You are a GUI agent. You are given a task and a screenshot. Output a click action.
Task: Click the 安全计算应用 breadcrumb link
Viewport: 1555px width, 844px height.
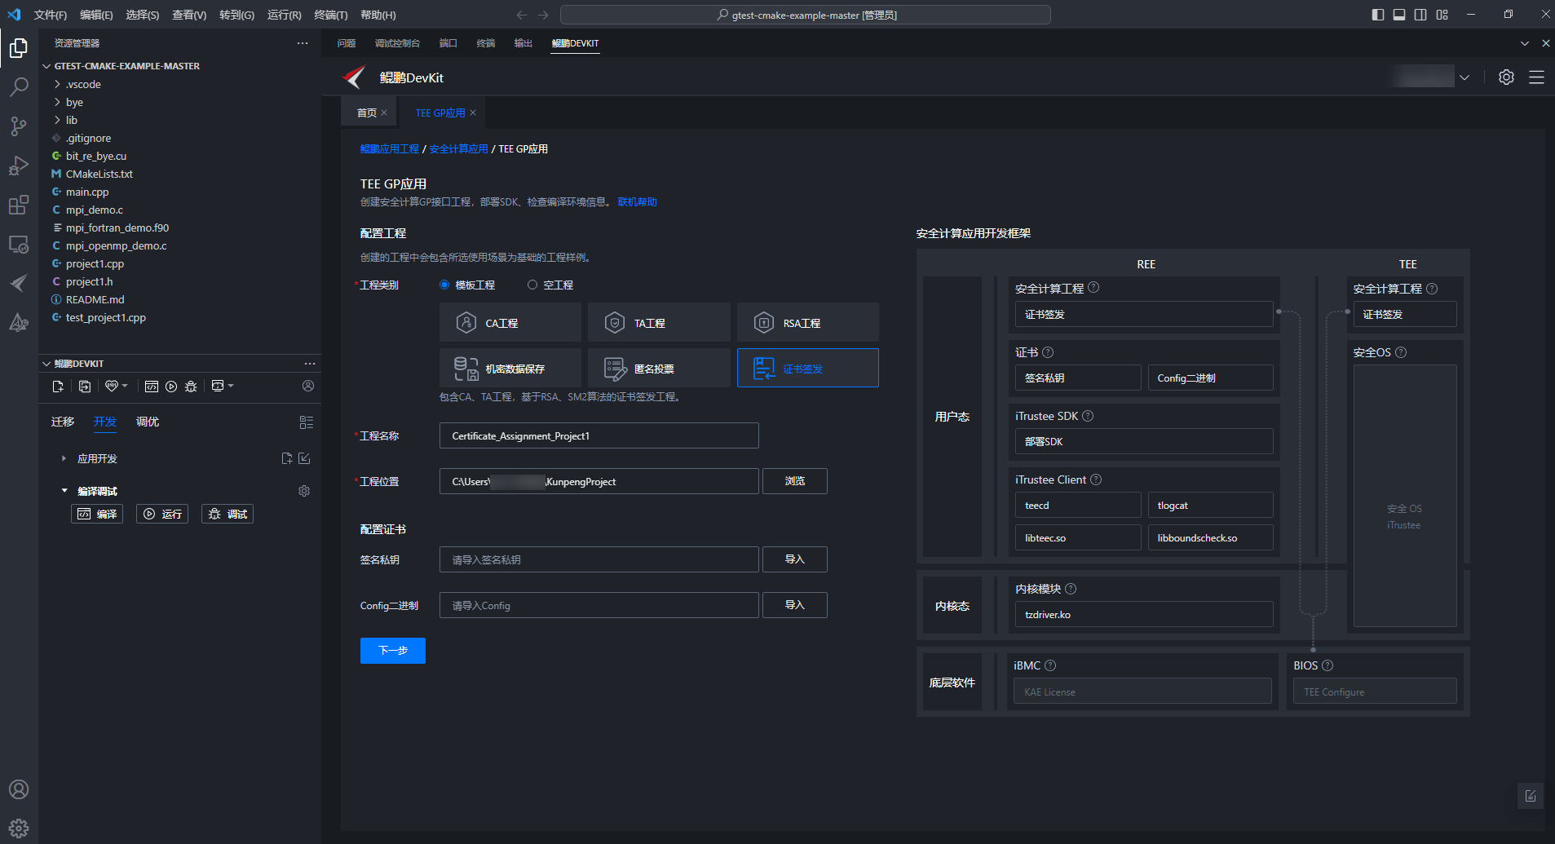458,148
